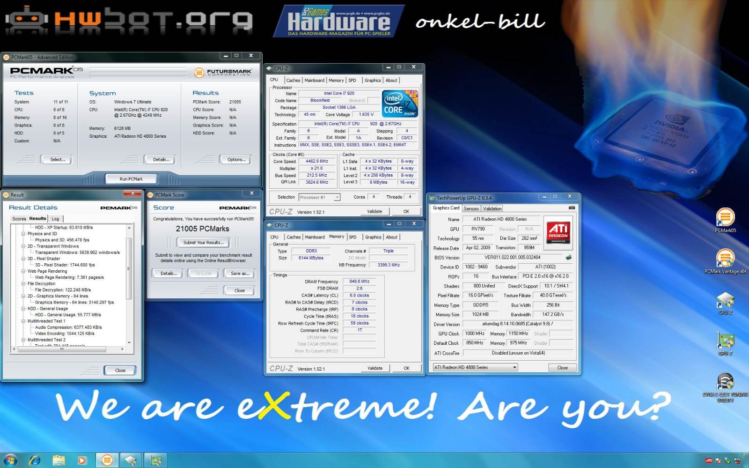This screenshot has height=468, width=749.
Task: Click scroll down arrow in Result tree
Action: (129, 342)
